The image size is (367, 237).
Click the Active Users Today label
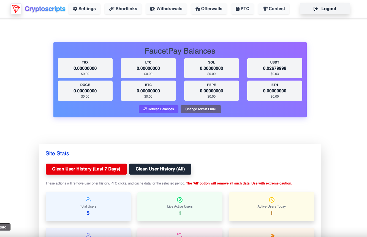point(271,206)
